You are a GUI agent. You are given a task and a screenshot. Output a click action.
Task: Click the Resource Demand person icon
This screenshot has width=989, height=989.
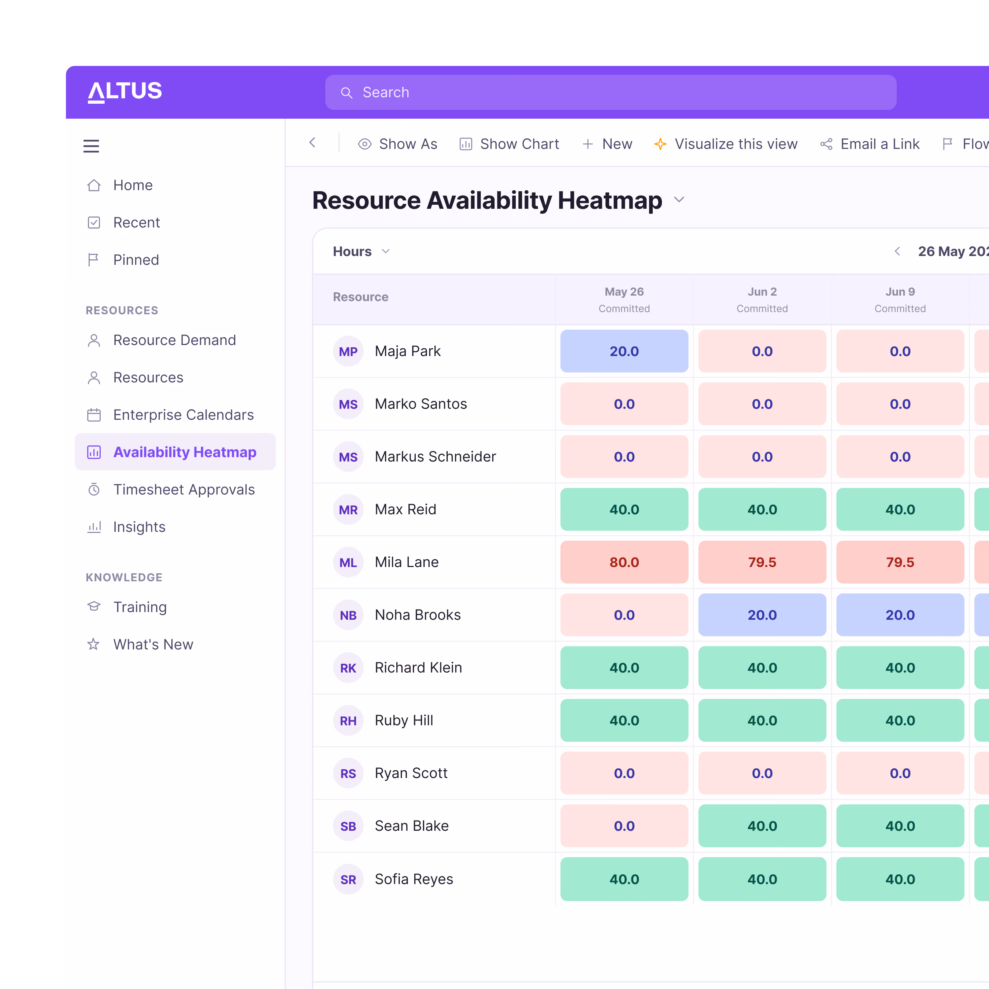(x=94, y=340)
